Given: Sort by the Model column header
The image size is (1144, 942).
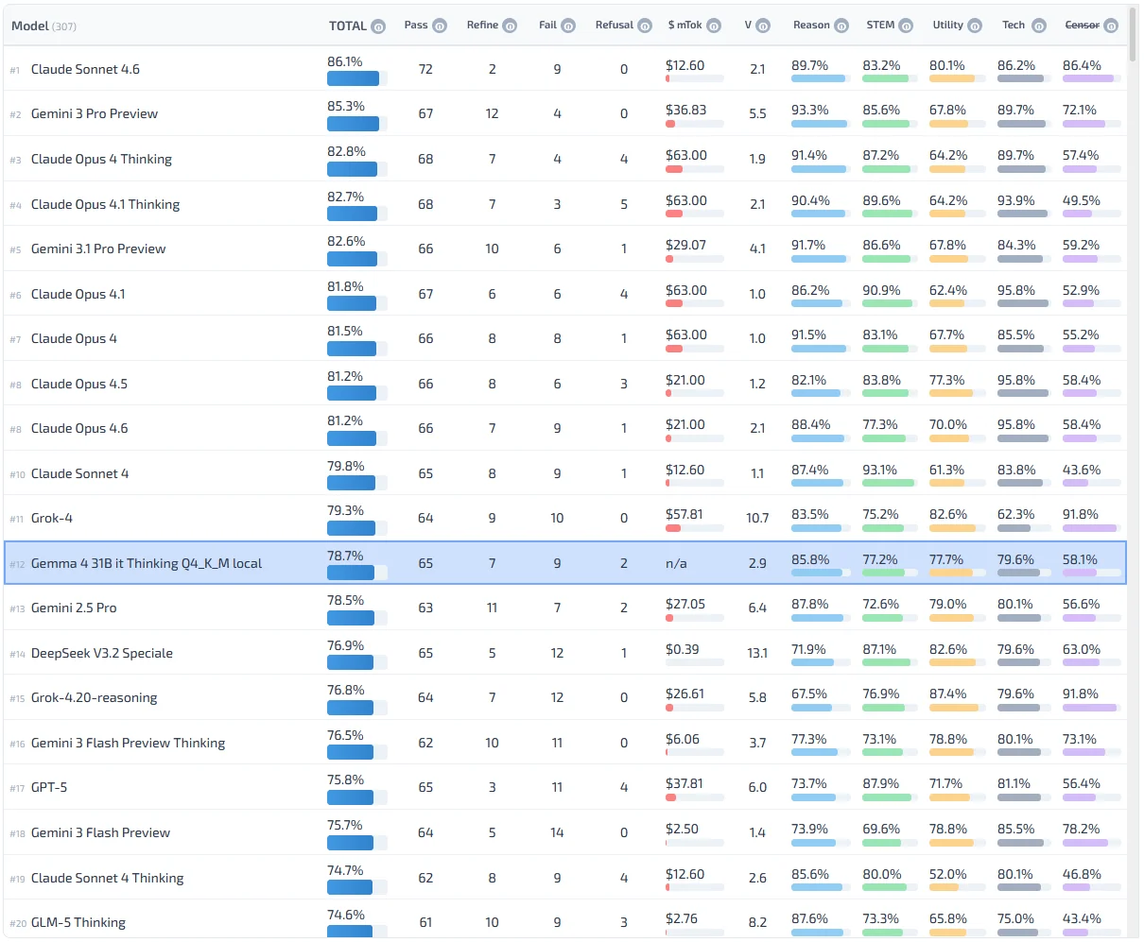Looking at the screenshot, I should point(30,26).
